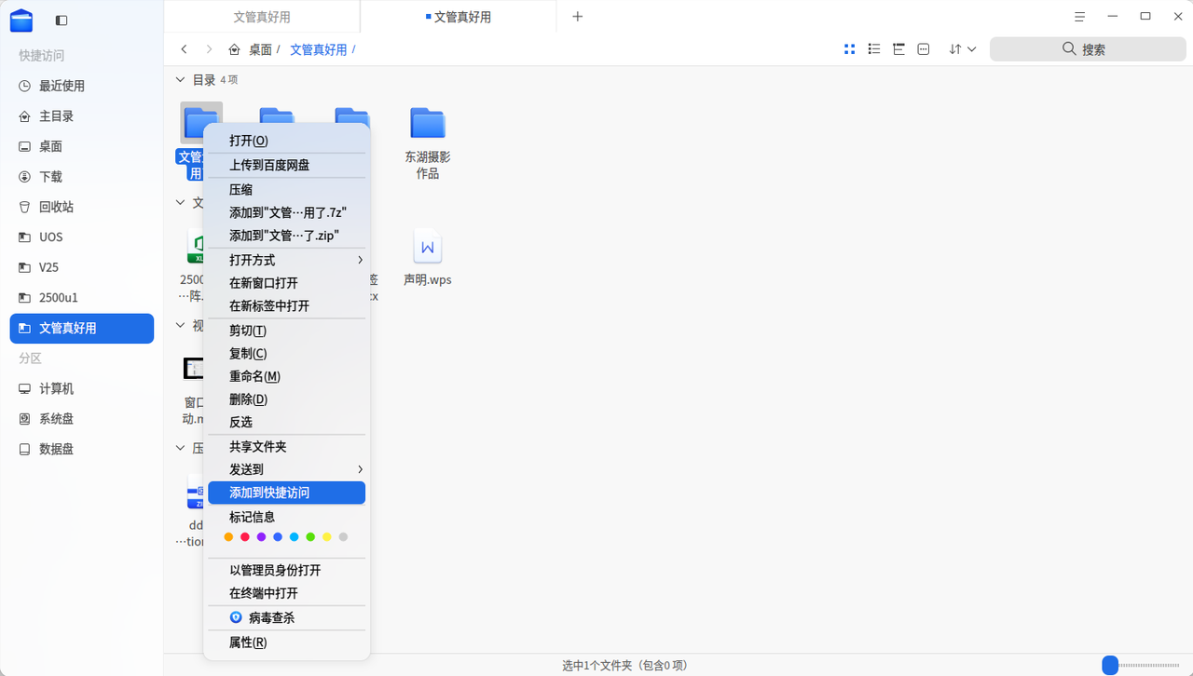Click the 数据盘 disk icon in sidebar

click(25, 449)
